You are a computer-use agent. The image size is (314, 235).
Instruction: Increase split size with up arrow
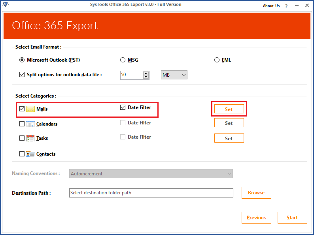(x=146, y=73)
